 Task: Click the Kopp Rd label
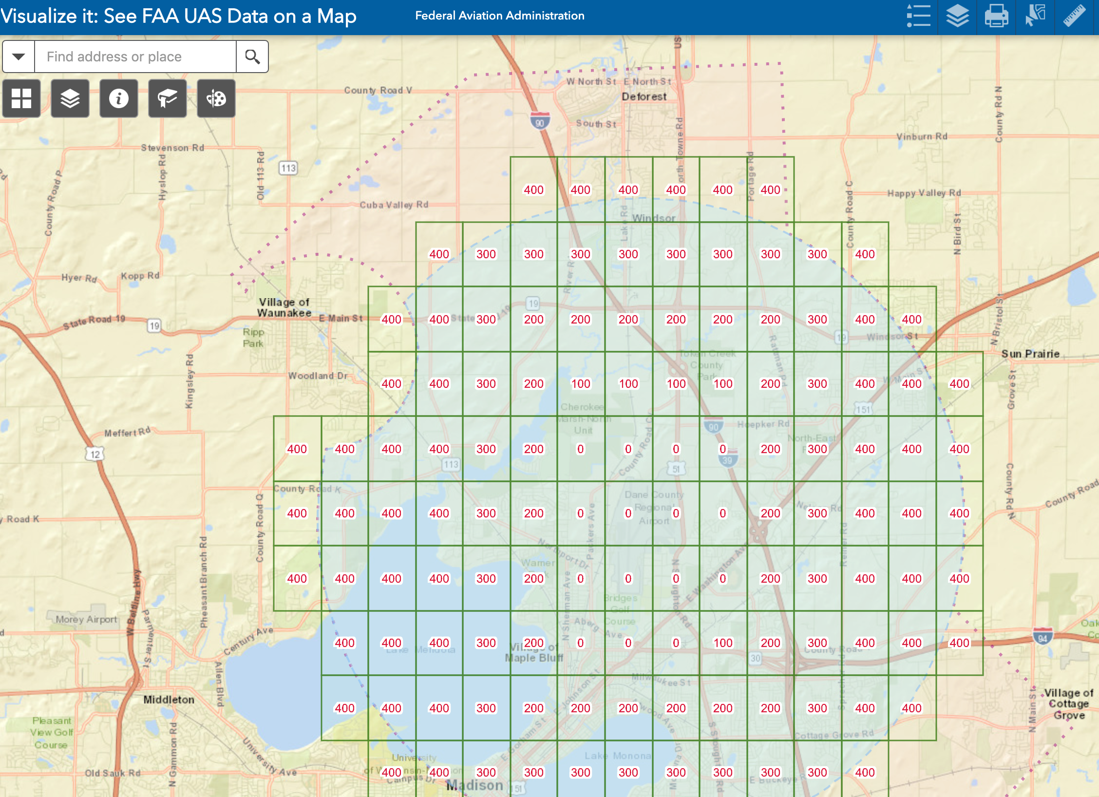click(140, 276)
